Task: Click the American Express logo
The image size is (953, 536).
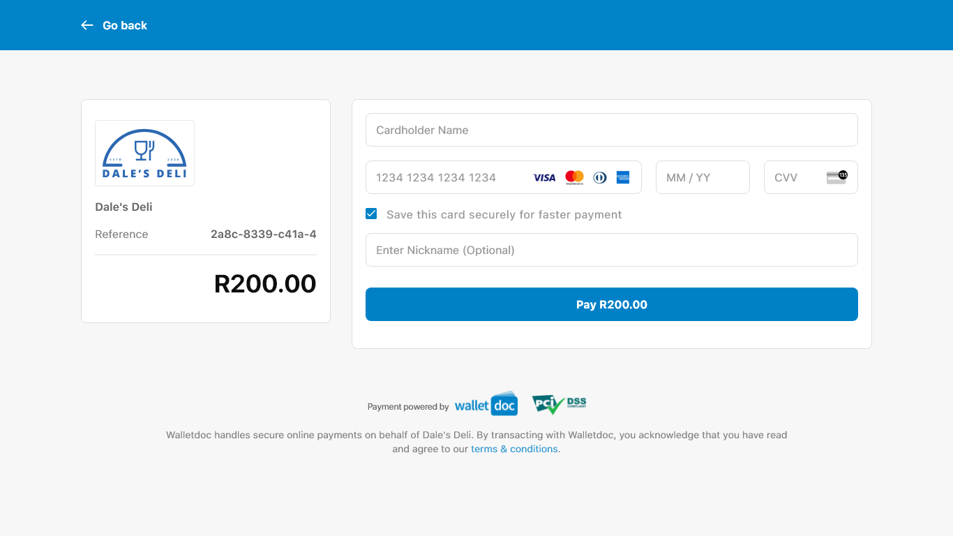Action: coord(623,177)
